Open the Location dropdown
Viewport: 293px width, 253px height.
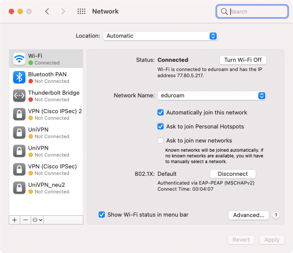click(160, 36)
